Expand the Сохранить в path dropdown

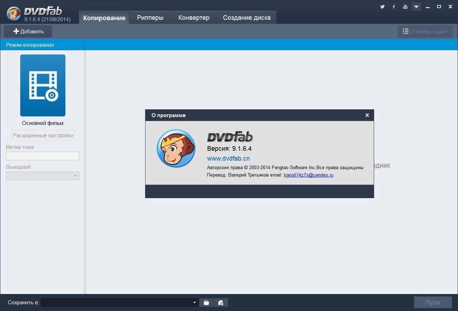(194, 303)
